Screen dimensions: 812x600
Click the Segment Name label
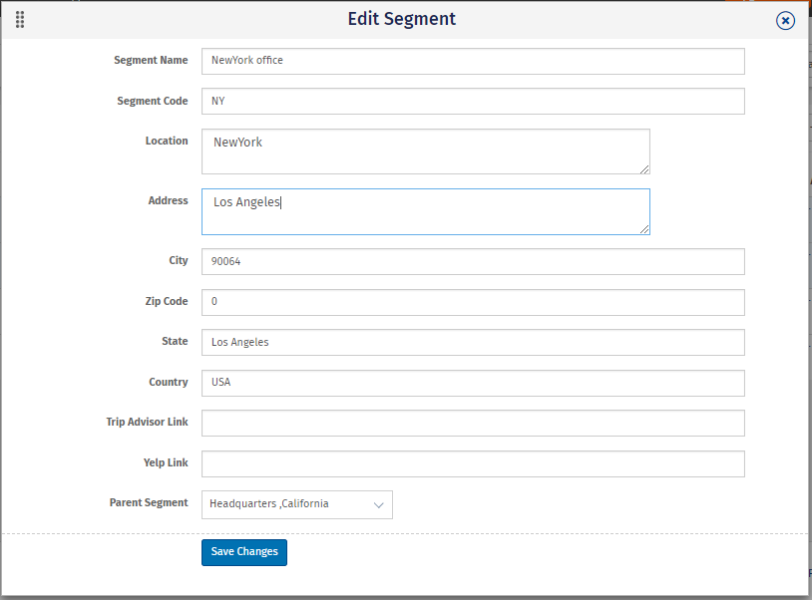tap(151, 60)
